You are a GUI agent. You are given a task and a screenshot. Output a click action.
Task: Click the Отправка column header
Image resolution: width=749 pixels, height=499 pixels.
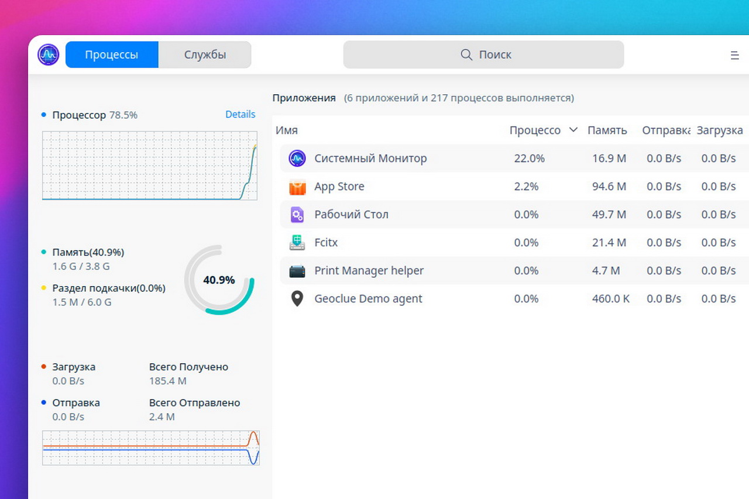pos(666,130)
